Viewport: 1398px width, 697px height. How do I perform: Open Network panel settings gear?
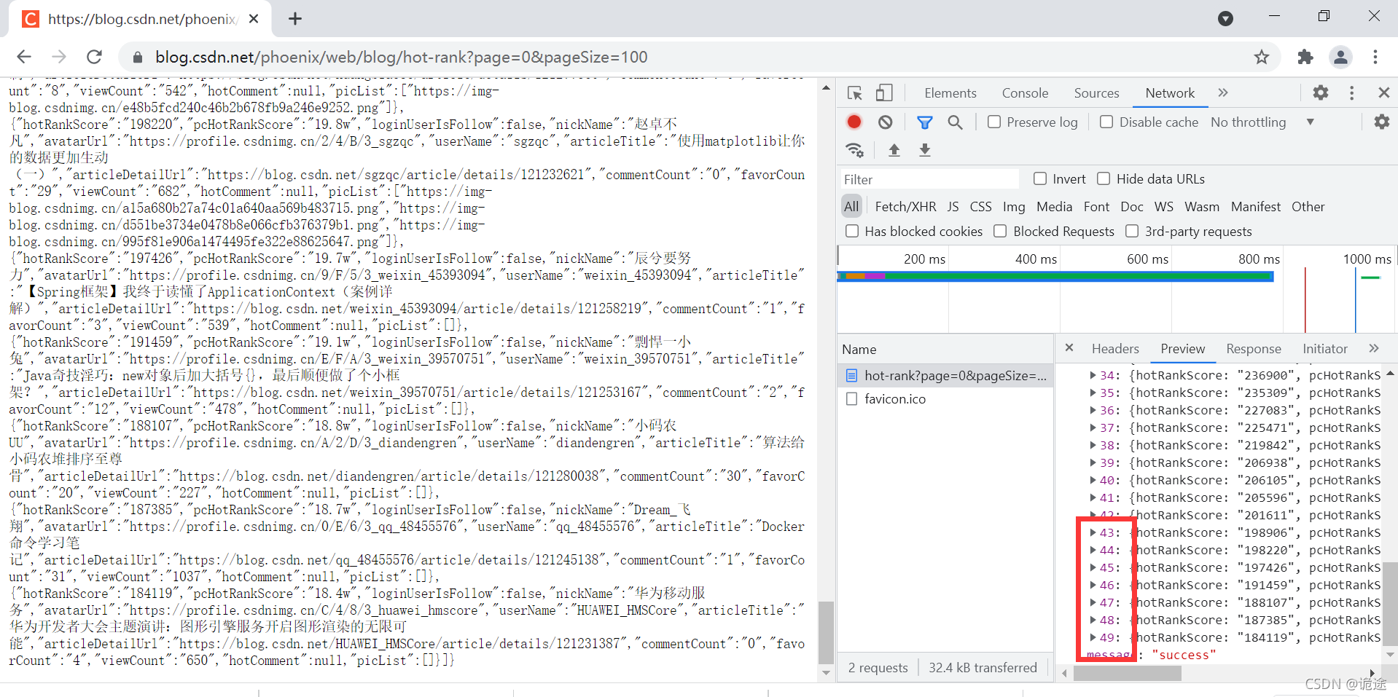pos(1382,122)
